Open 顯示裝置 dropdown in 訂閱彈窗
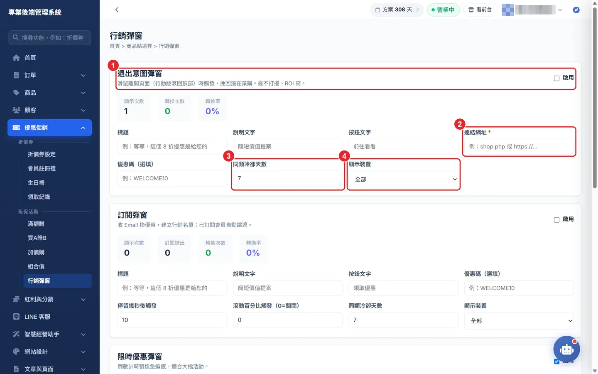The height and width of the screenshot is (374, 598). [x=519, y=321]
